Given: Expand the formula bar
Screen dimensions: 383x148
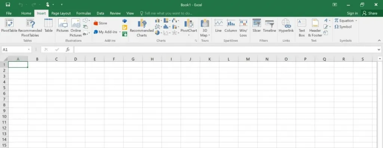Looking at the screenshot, I should click(x=379, y=49).
